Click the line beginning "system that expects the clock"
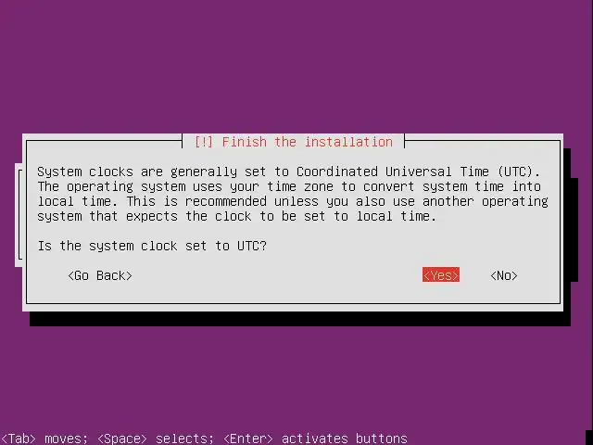593x445 pixels. [237, 216]
